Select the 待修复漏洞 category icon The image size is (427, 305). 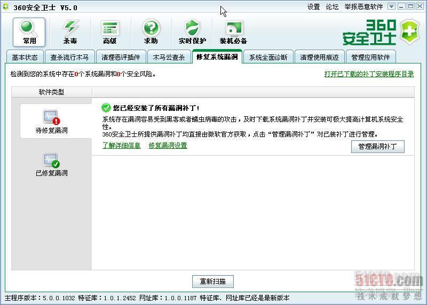[51, 122]
